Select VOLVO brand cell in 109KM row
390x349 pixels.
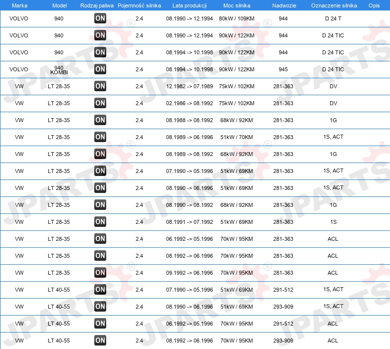click(18, 18)
